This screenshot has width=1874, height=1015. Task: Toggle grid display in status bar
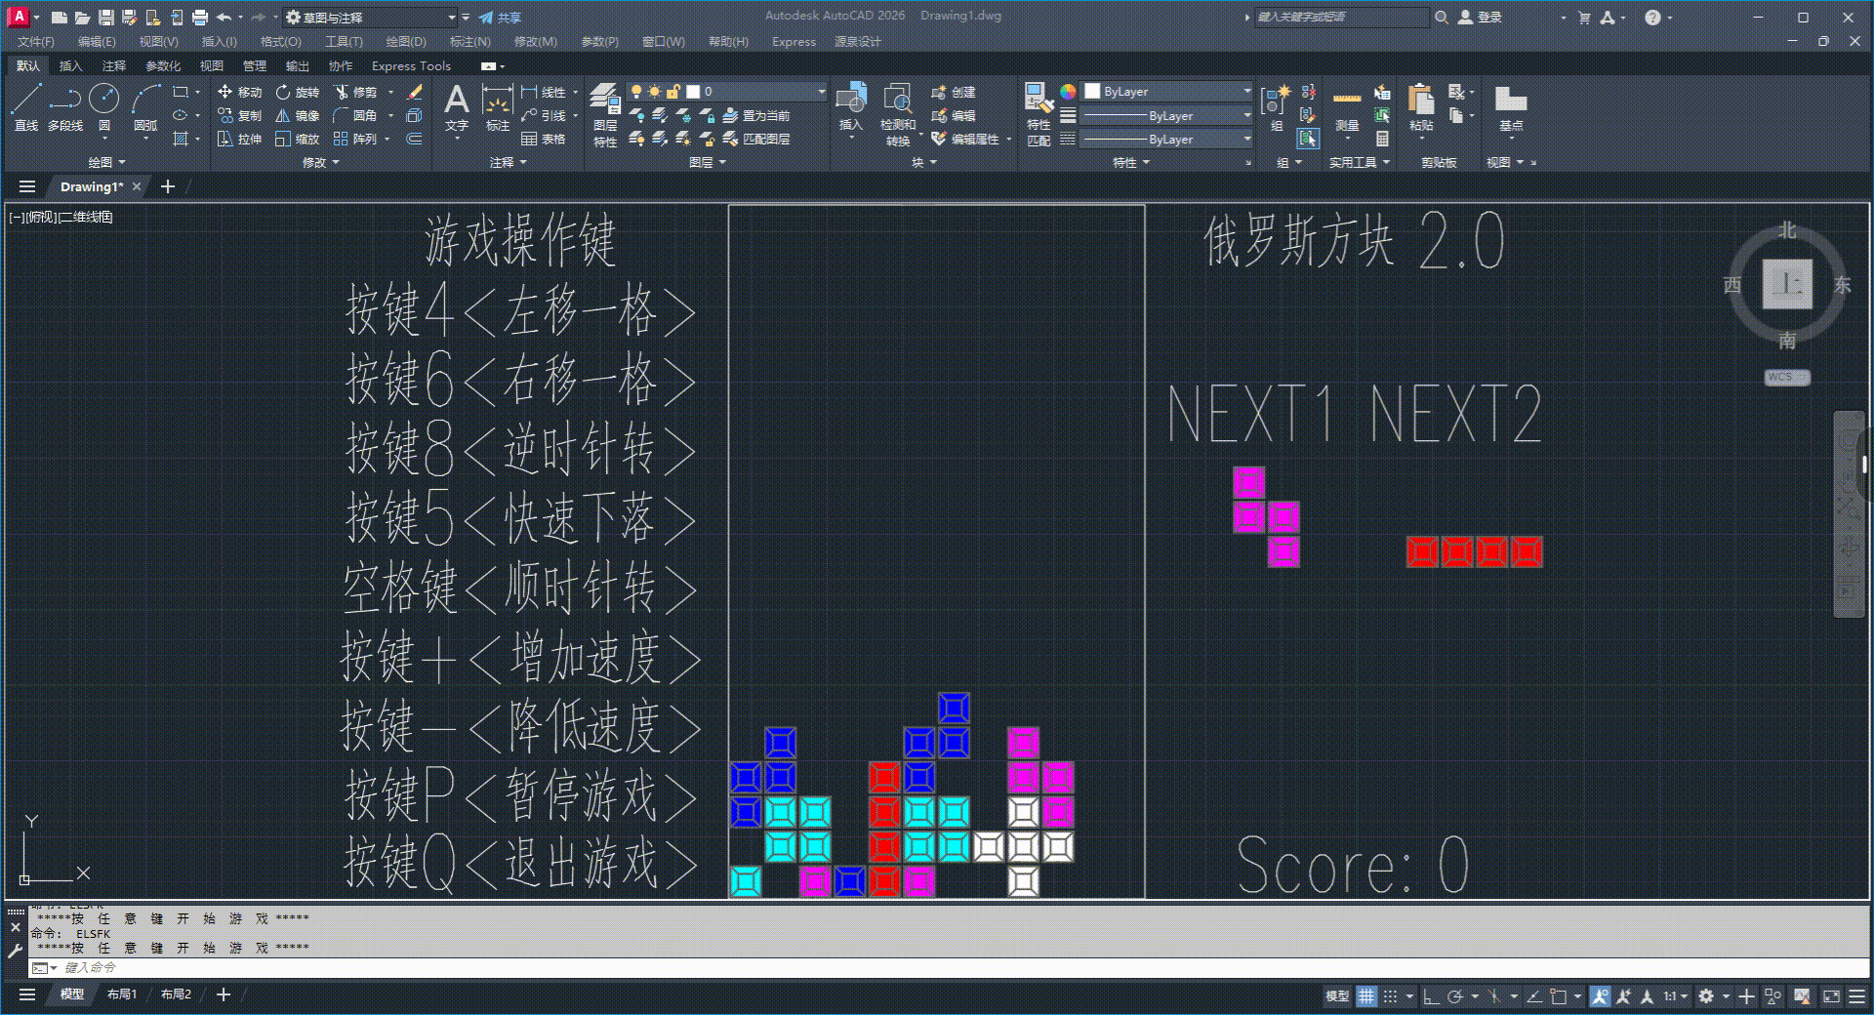pos(1366,996)
